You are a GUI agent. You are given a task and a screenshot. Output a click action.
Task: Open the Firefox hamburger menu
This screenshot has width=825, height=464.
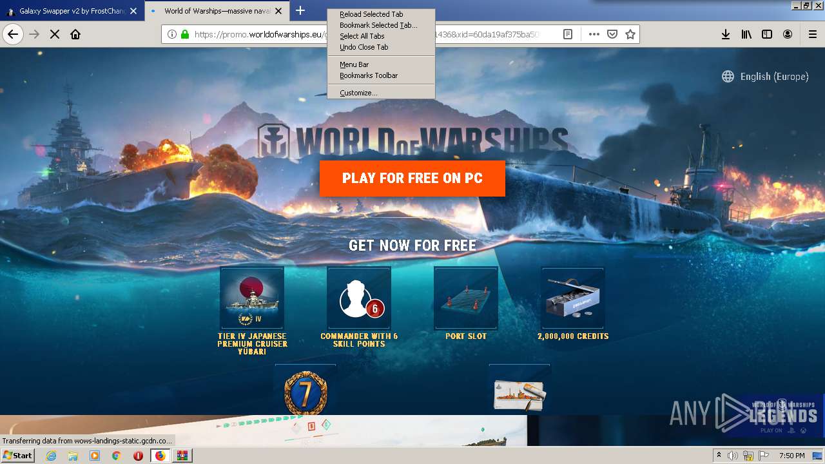click(x=812, y=34)
